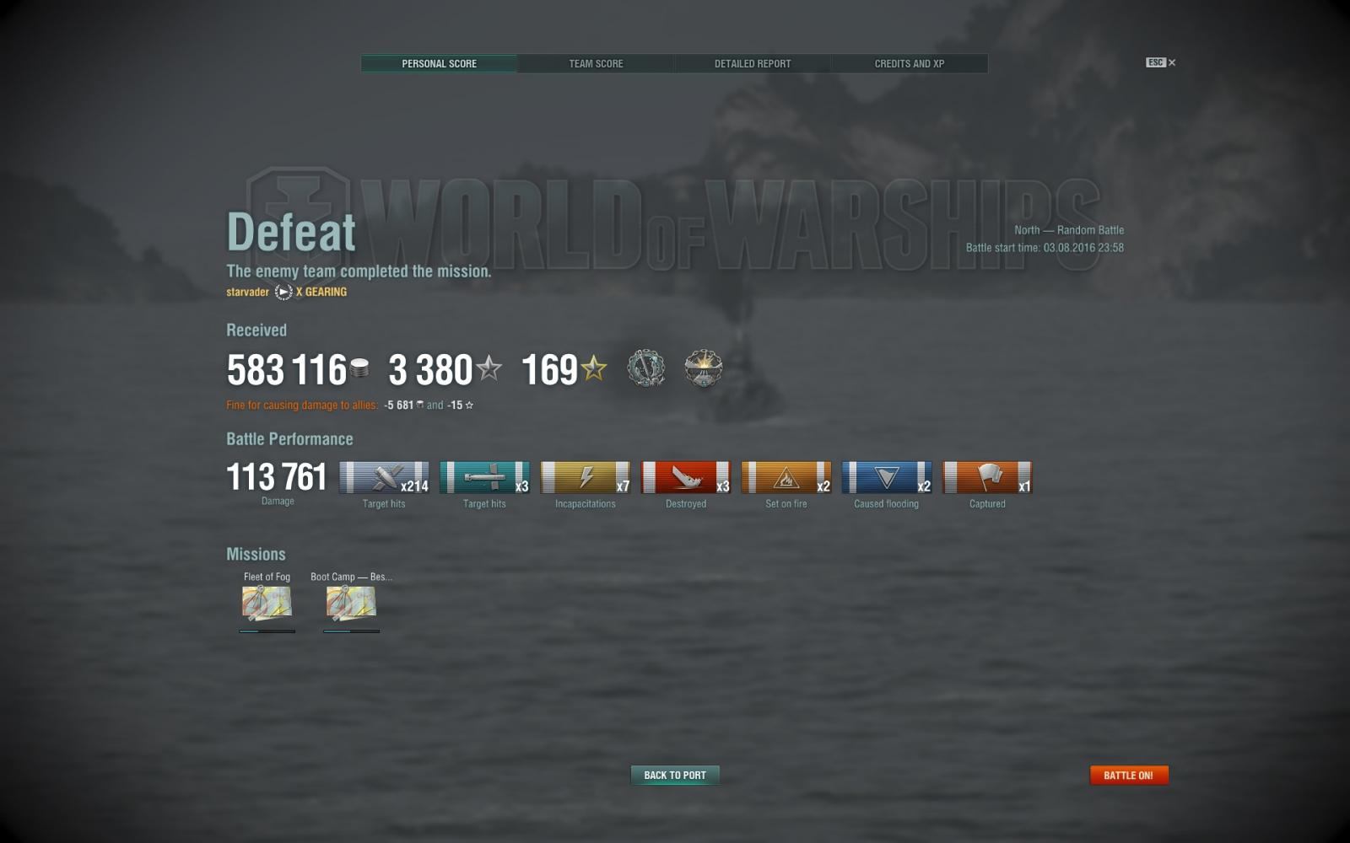Open the Credits and XP tab
This screenshot has height=843, width=1350.
pyautogui.click(x=910, y=63)
